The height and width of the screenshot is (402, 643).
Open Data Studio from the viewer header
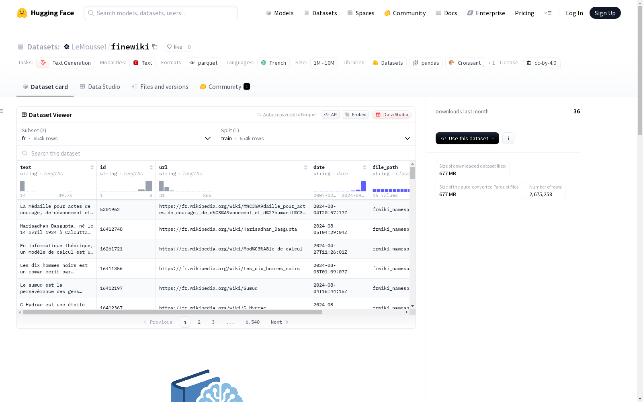click(x=392, y=115)
